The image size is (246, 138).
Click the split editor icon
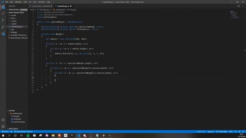[x=238, y=6]
